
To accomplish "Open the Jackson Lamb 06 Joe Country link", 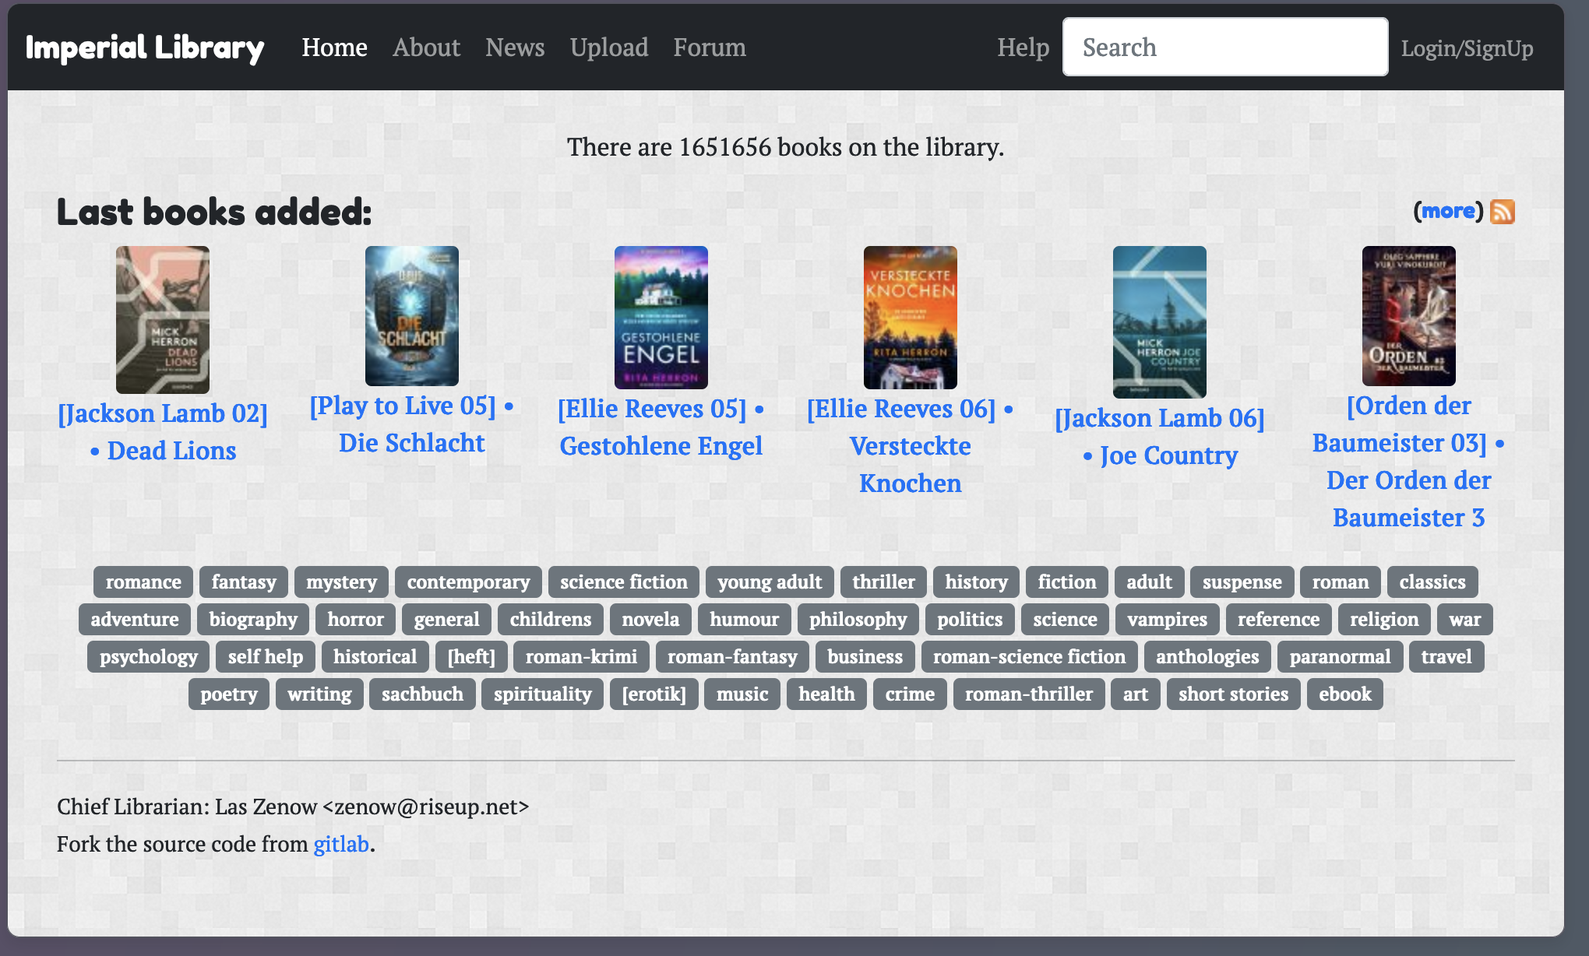I will (1160, 437).
